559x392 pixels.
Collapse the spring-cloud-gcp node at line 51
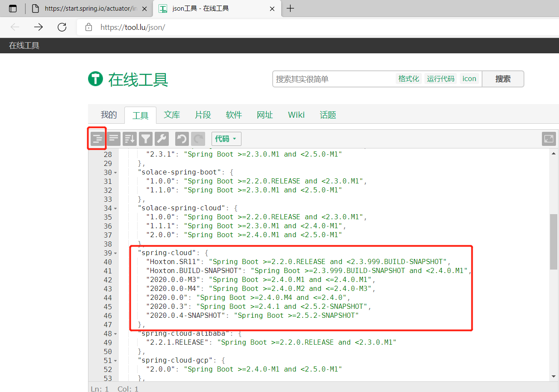(x=115, y=361)
